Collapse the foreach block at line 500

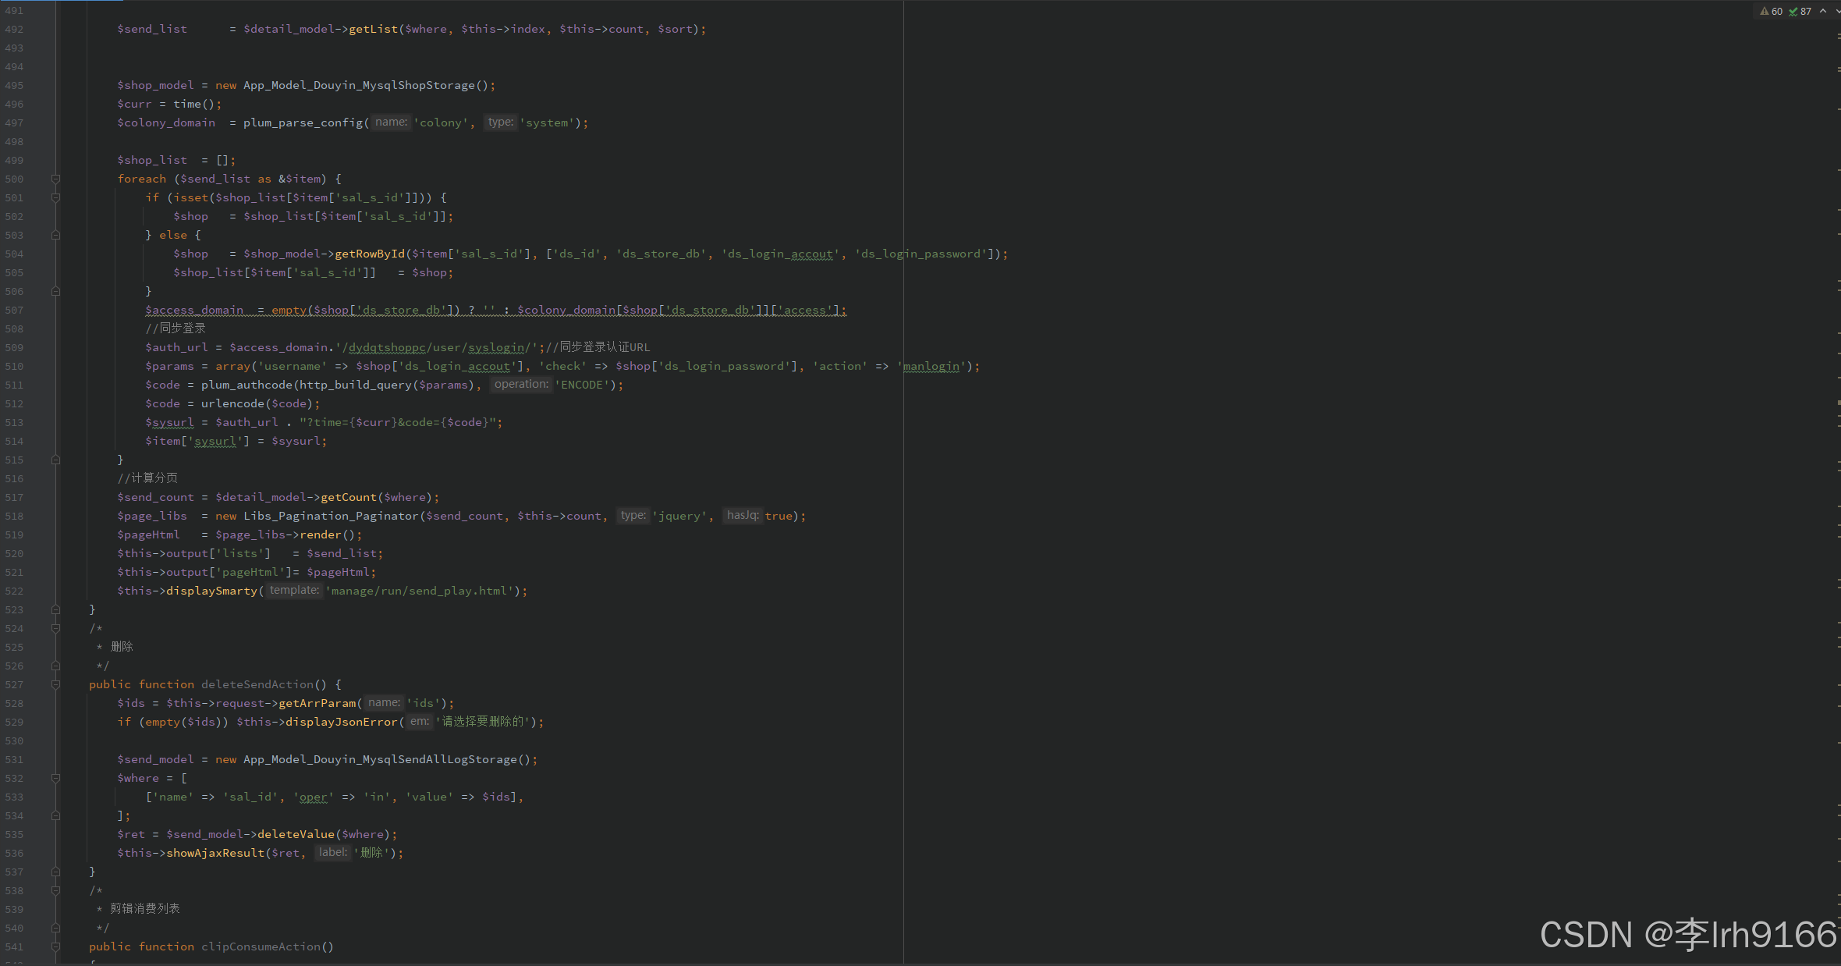55,179
